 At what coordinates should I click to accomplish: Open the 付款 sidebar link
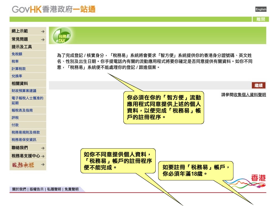(15, 125)
